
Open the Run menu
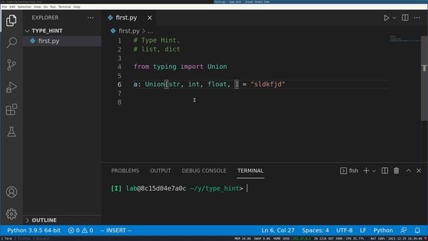(x=53, y=7)
